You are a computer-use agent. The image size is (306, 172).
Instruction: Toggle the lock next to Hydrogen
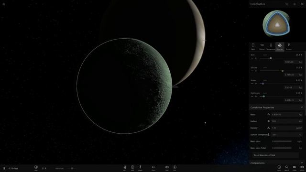pyautogui.click(x=265, y=93)
